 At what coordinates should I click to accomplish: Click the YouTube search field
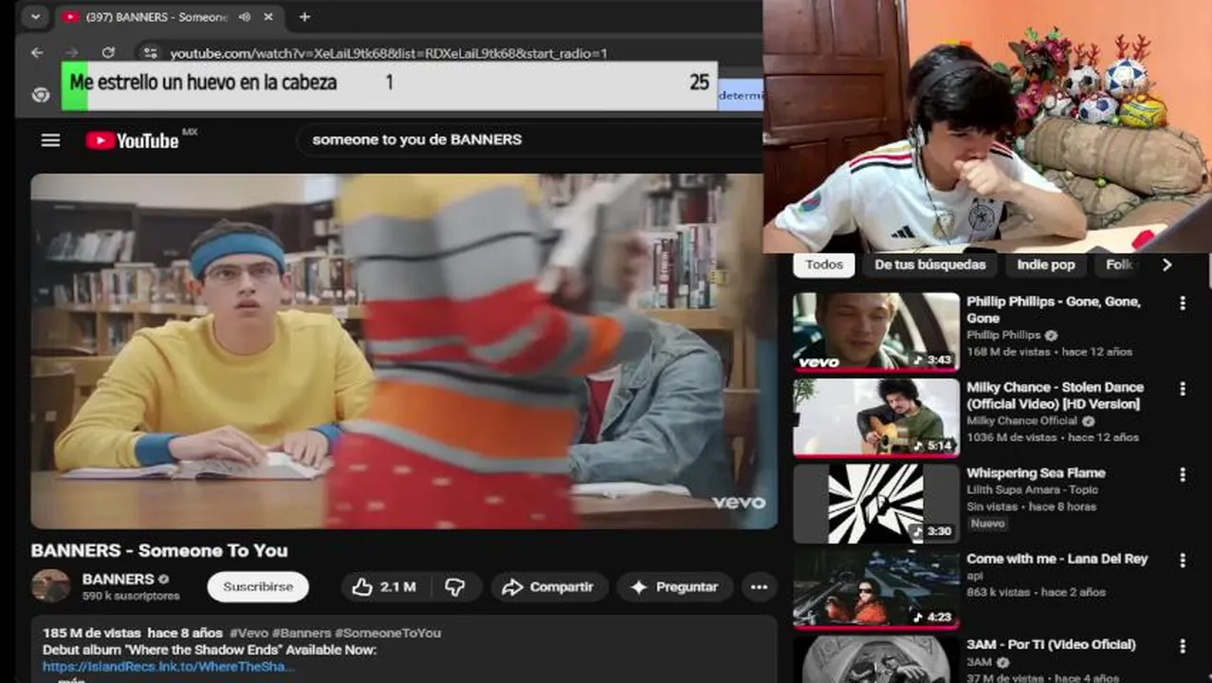point(531,139)
